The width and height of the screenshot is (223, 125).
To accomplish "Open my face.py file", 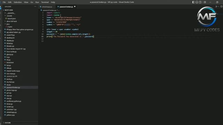I will 10,82.
